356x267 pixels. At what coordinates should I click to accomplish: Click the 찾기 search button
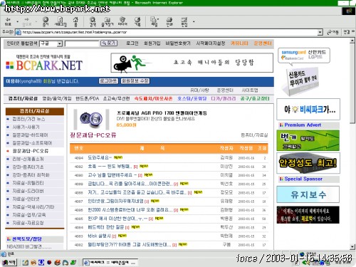pyautogui.click(x=109, y=43)
